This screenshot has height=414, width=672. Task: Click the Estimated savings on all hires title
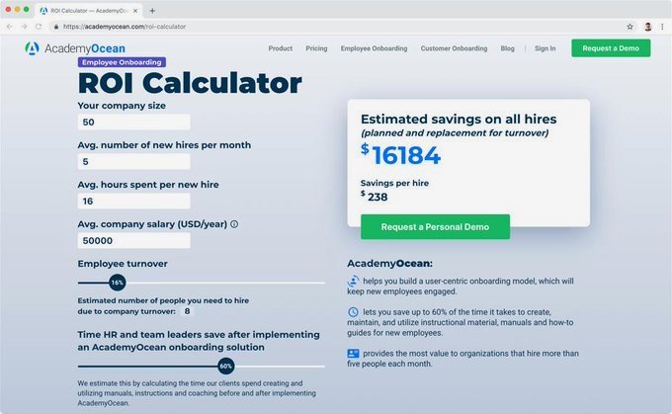tap(459, 120)
